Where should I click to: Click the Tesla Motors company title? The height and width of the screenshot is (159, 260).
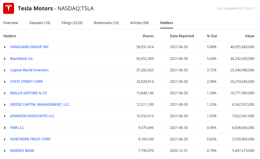tap(35, 8)
